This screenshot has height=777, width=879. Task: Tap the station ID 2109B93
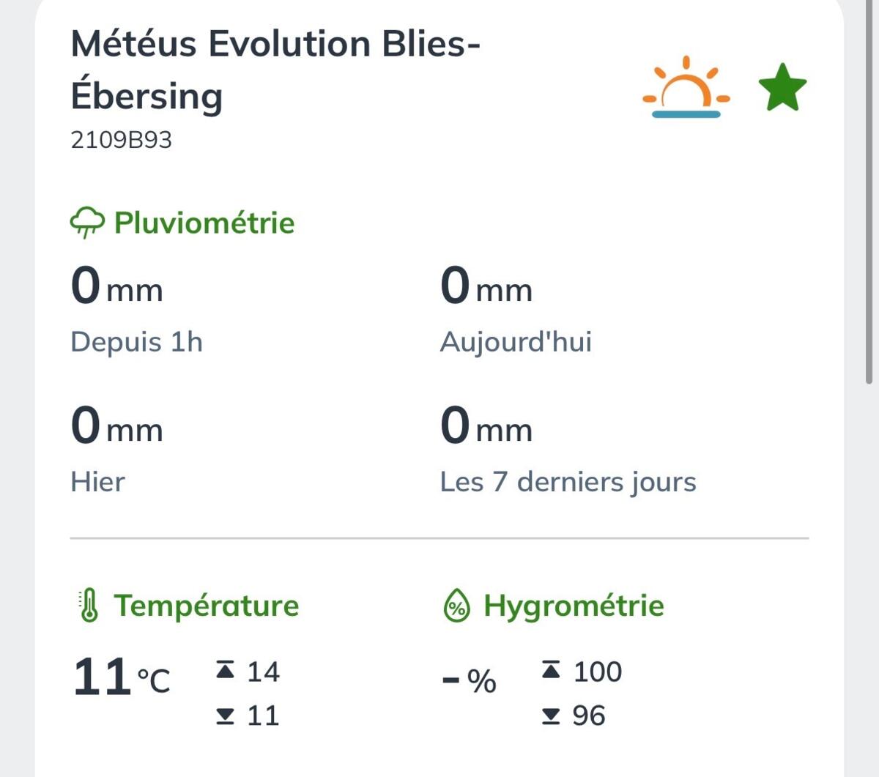(x=121, y=140)
